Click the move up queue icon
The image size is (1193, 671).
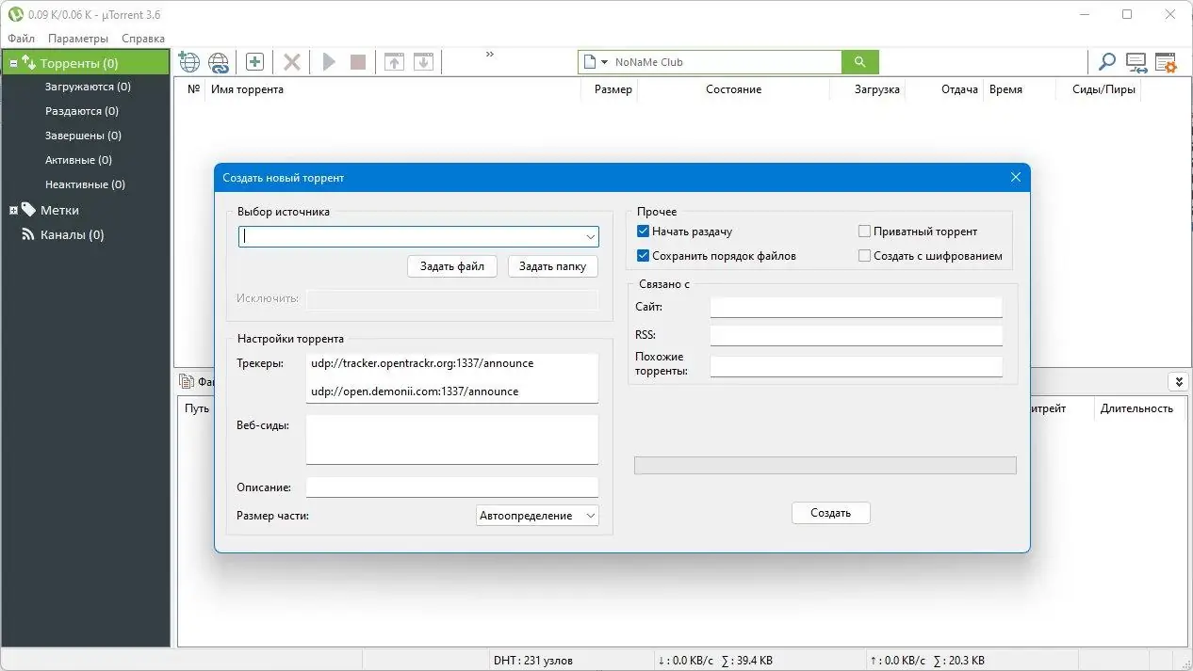tap(394, 61)
